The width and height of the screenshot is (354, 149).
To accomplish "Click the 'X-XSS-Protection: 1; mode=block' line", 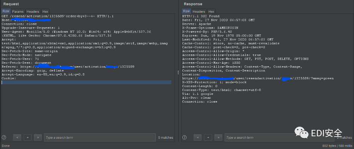I will coord(214,82).
